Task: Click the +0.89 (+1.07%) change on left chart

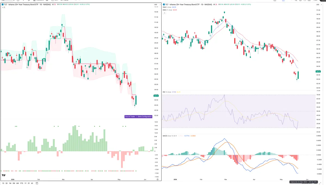Action: tap(84, 5)
